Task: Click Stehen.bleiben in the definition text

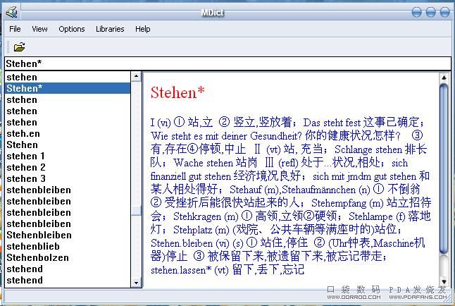Action: 182,243
